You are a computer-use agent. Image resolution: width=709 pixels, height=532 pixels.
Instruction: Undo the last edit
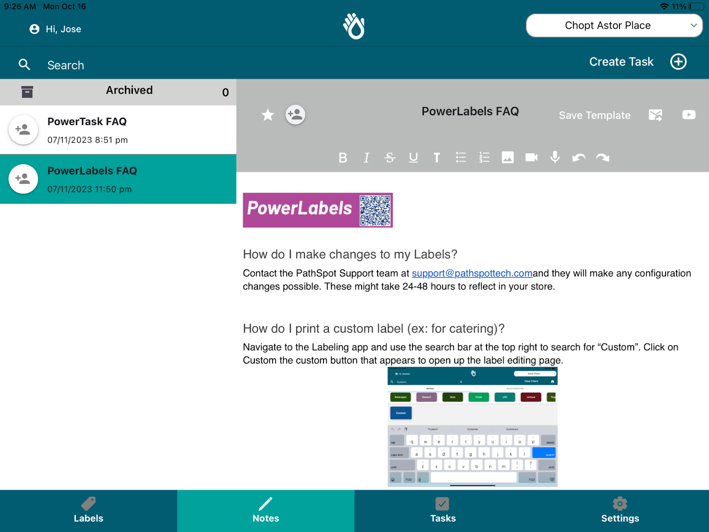point(579,157)
